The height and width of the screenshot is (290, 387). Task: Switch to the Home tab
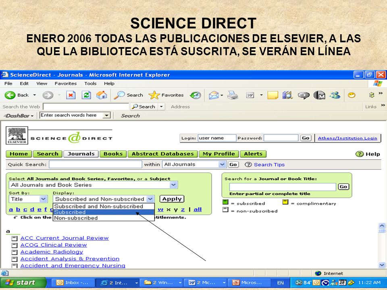pyautogui.click(x=19, y=154)
